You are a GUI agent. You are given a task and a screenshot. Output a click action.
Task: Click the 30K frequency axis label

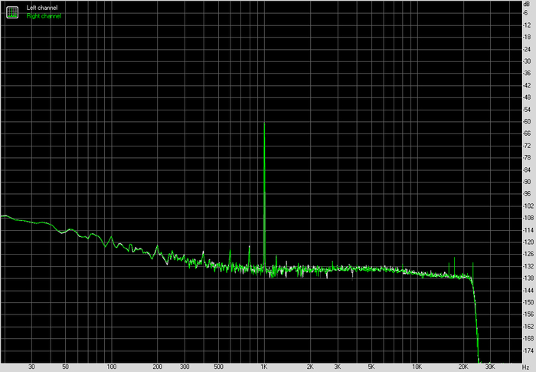tap(490, 367)
